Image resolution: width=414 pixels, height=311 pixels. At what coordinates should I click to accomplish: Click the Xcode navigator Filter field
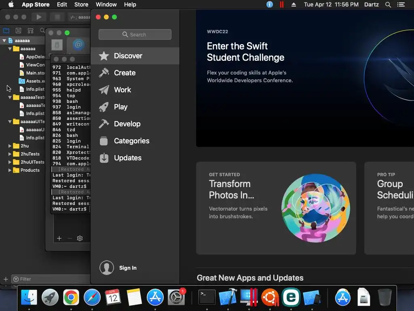pos(51,279)
